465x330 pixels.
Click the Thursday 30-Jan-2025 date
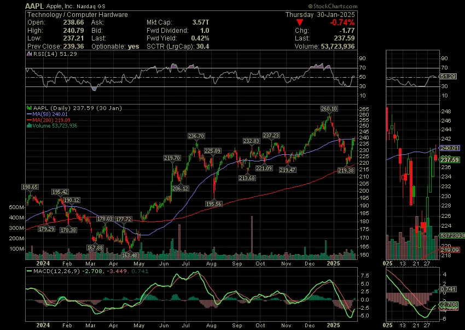[320, 15]
